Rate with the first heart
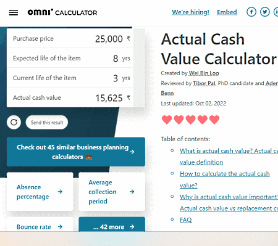The image size is (278, 246). 167,120
